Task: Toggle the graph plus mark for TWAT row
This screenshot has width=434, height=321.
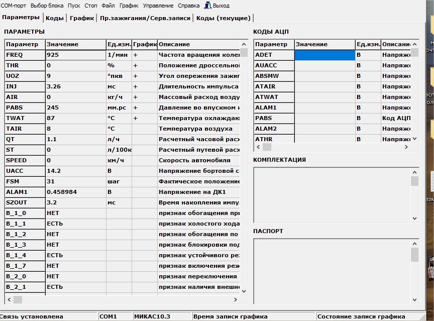Action: [135, 118]
